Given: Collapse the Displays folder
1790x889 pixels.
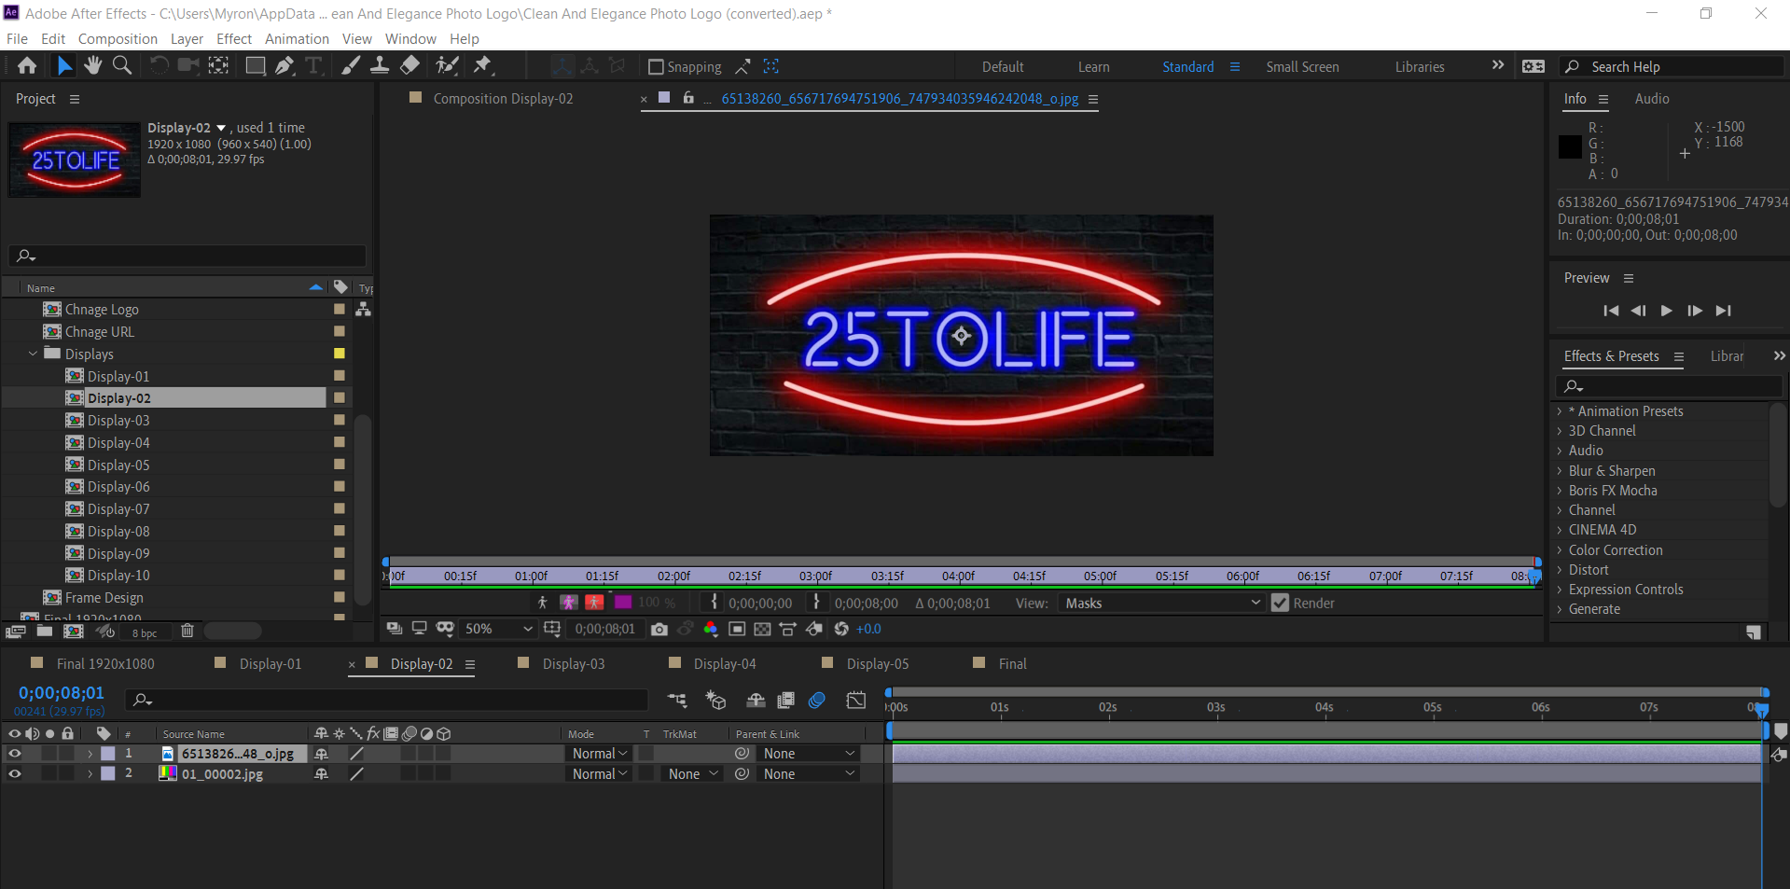Looking at the screenshot, I should tap(33, 354).
